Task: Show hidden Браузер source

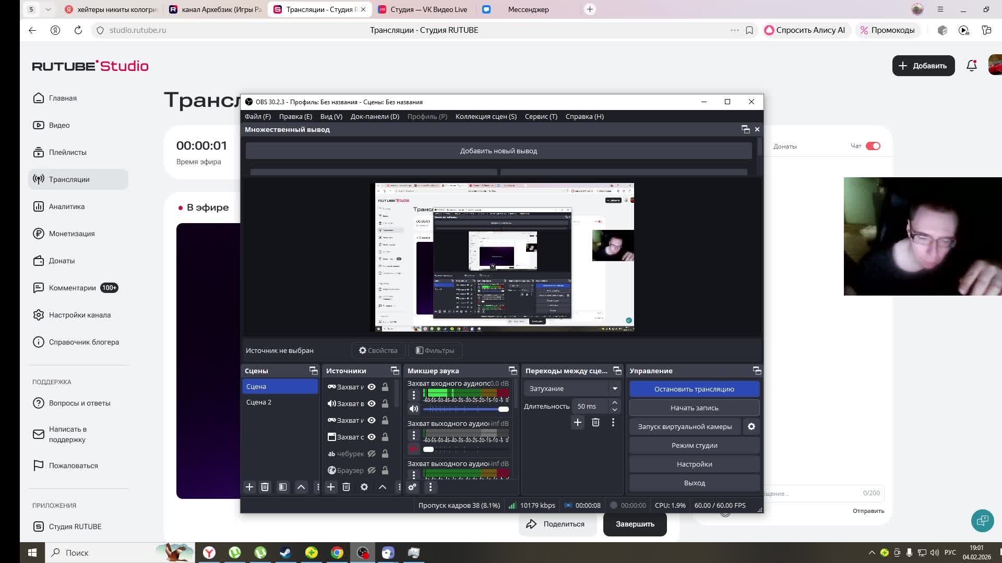Action: [x=372, y=470]
